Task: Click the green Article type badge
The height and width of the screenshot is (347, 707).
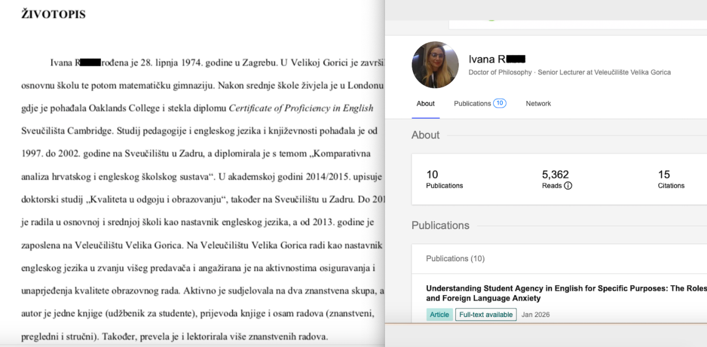Action: [439, 315]
